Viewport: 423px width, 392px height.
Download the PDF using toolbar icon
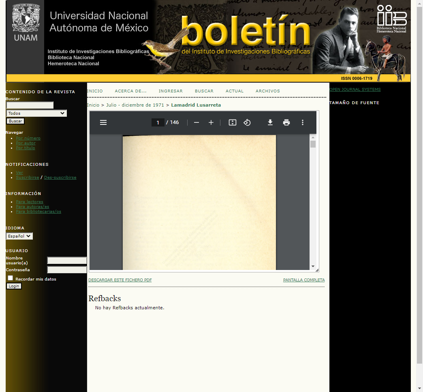pyautogui.click(x=270, y=122)
